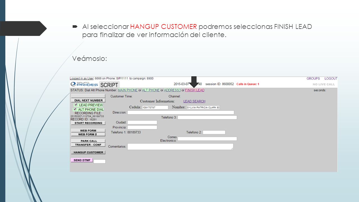The width and height of the screenshot is (359, 202).
Task: Click LOGOUT at top right
Action: (331, 79)
